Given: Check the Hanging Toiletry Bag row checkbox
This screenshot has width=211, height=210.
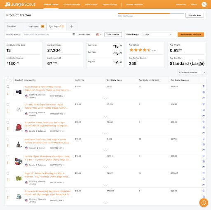Looking at the screenshot, I should pyautogui.click(x=8, y=86).
